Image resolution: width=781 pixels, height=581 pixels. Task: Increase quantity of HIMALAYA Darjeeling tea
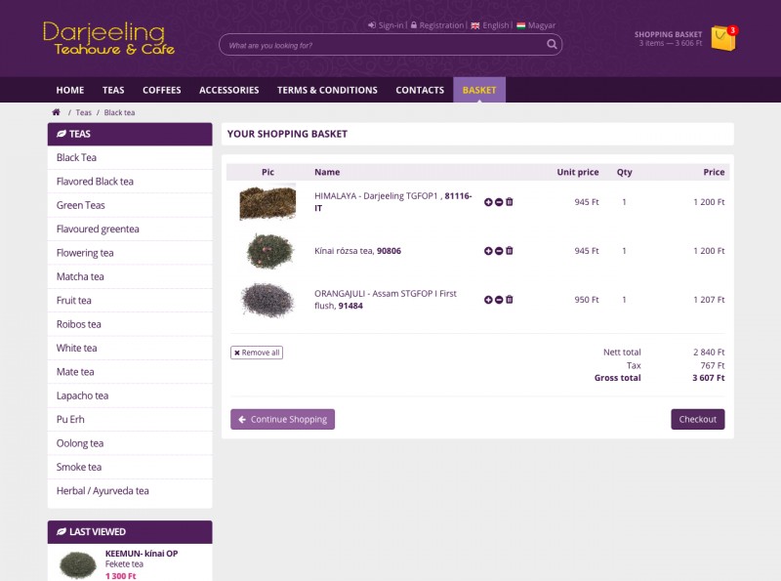(488, 202)
